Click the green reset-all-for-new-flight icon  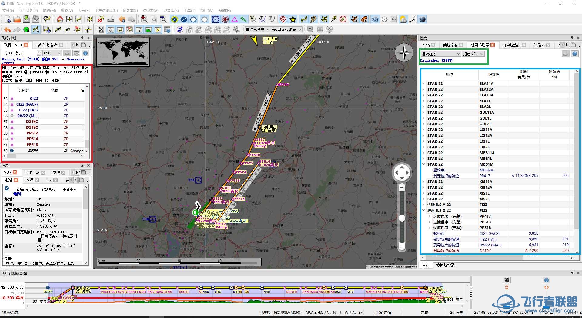[26, 29]
